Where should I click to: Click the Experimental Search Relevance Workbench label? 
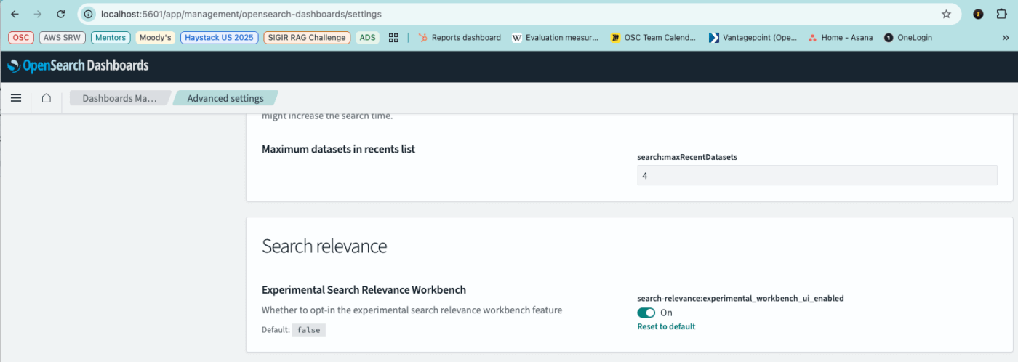(364, 290)
